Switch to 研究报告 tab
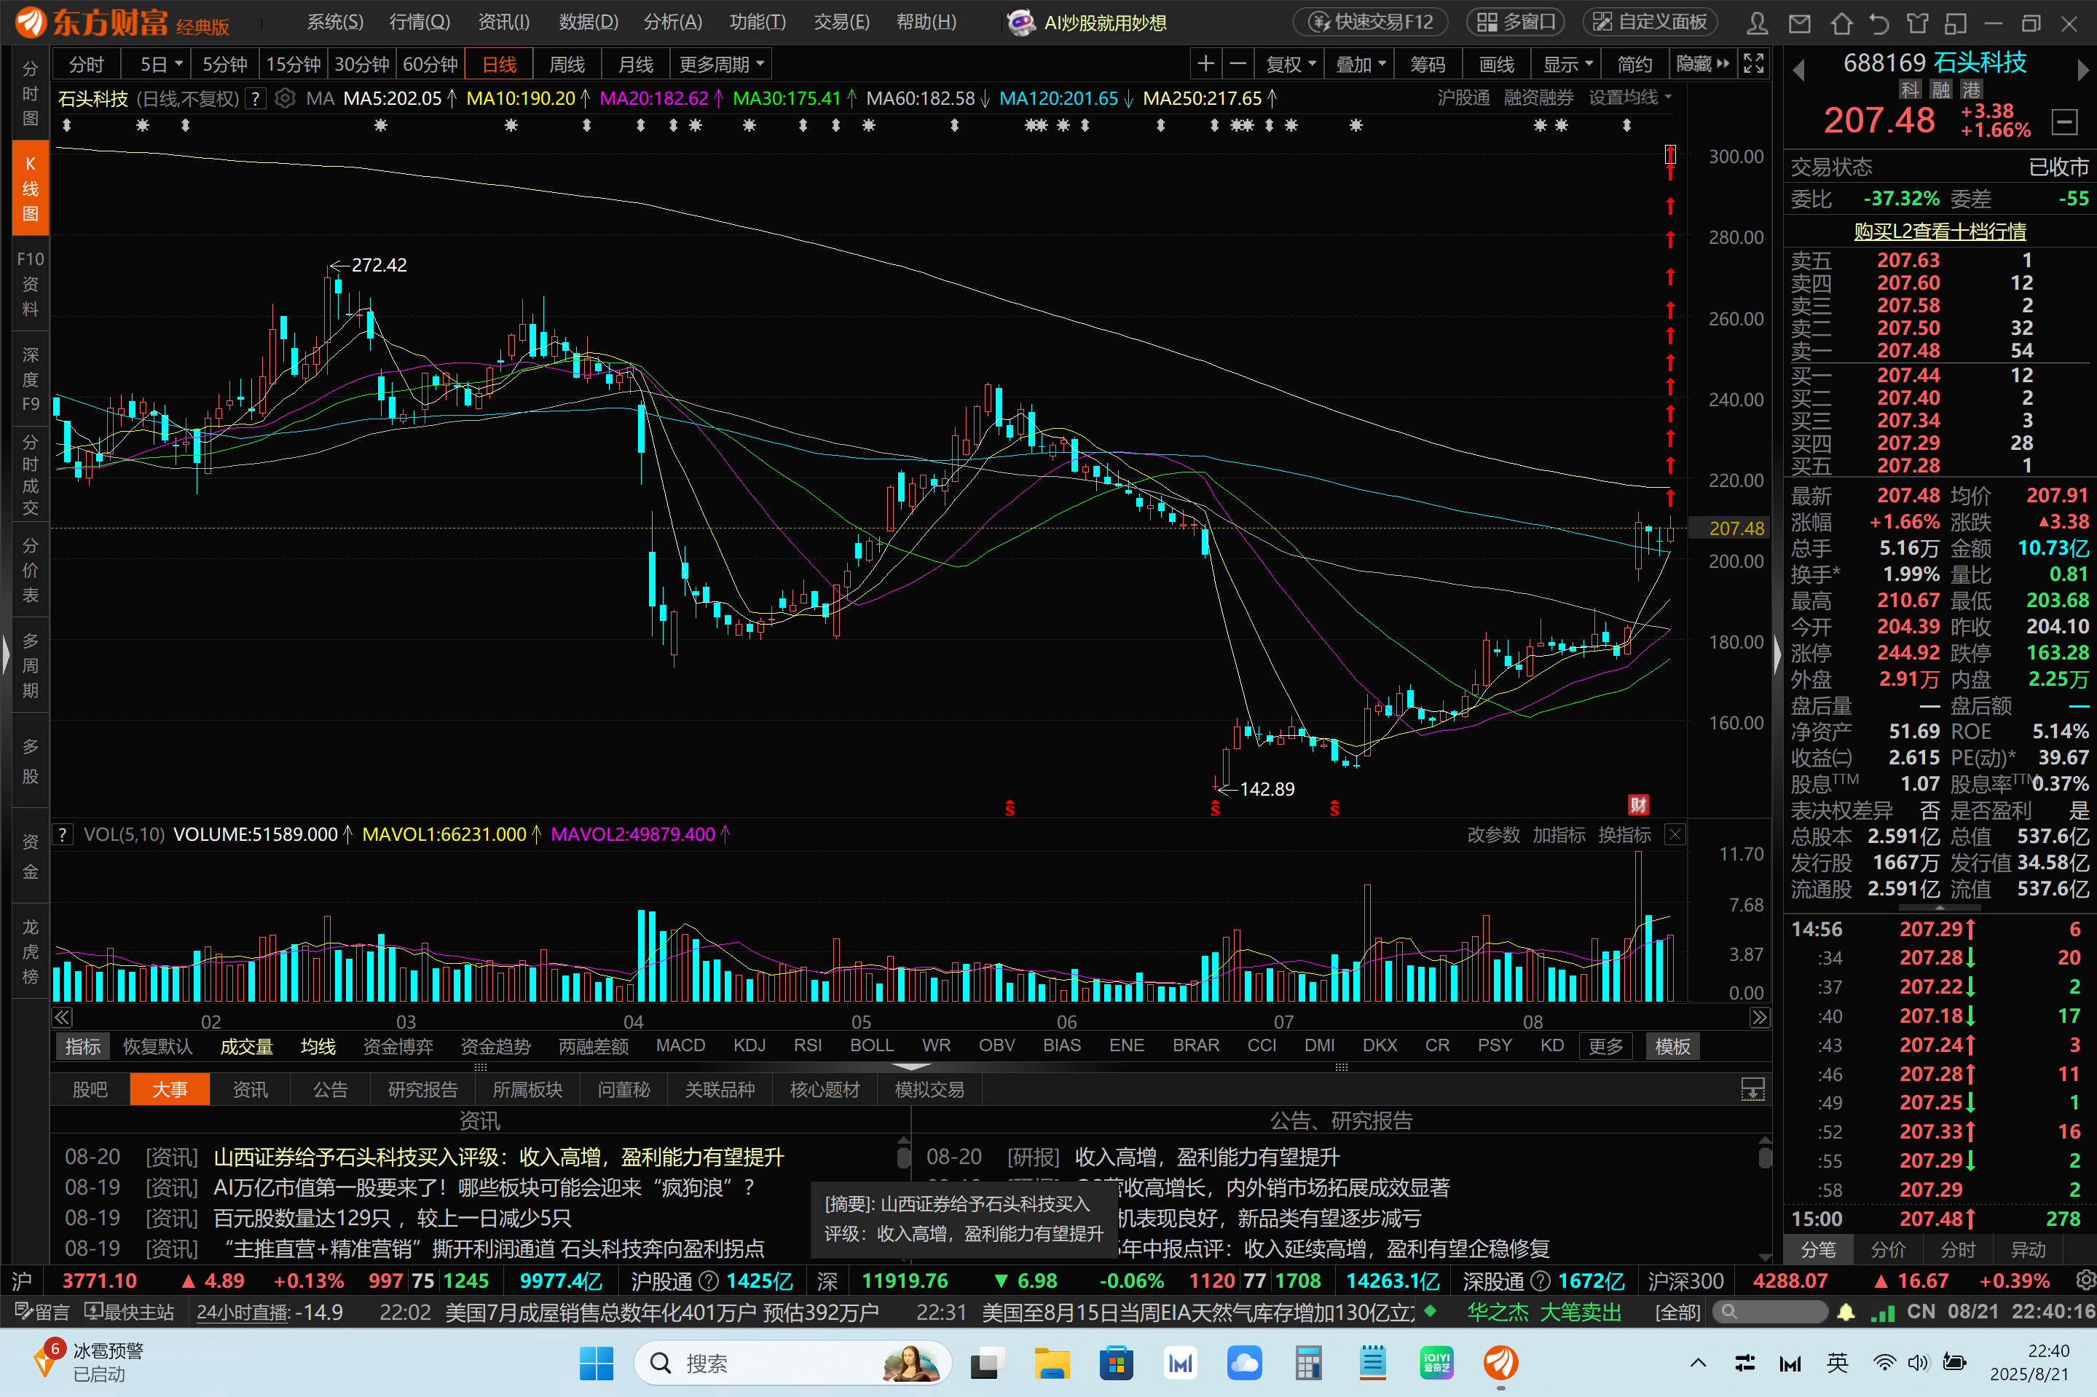This screenshot has height=1397, width=2097. (422, 1090)
